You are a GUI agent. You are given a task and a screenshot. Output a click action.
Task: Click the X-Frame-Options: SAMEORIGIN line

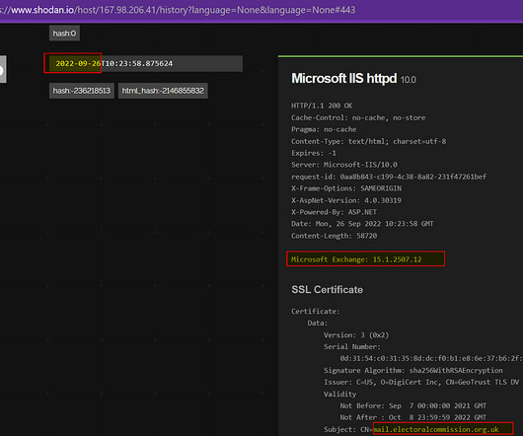(x=346, y=188)
